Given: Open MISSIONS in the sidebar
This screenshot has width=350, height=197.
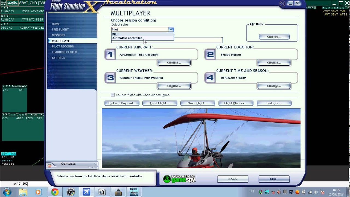Looking at the screenshot, I should tap(59, 35).
